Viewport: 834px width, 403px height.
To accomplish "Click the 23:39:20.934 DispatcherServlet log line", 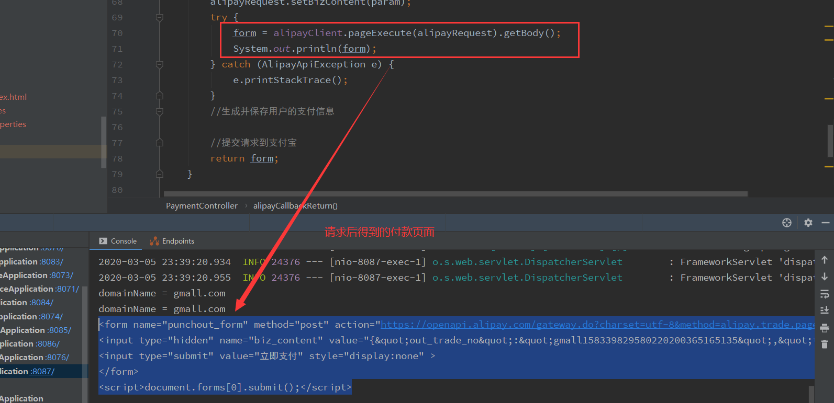I will (456, 262).
